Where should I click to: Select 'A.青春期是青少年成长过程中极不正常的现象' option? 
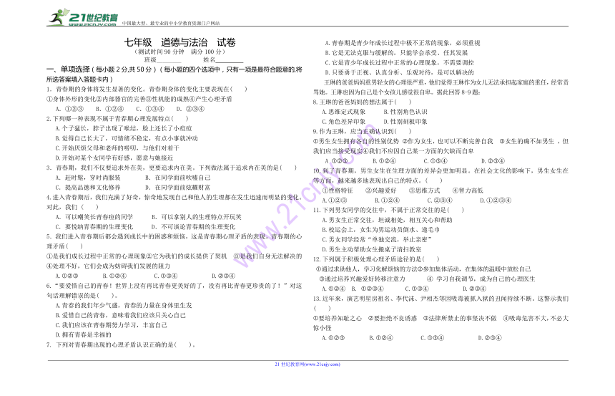[402, 43]
